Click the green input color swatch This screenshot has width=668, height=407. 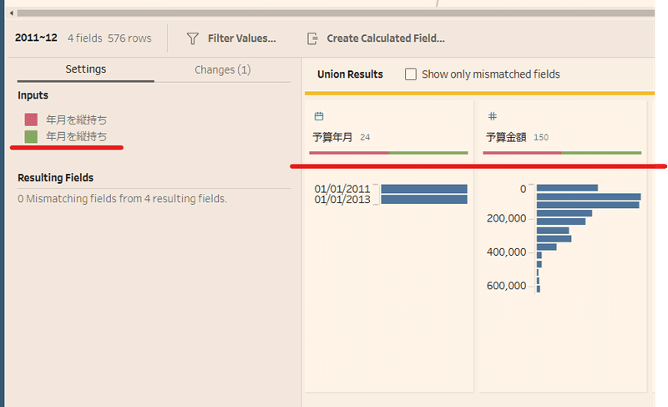[x=31, y=137]
